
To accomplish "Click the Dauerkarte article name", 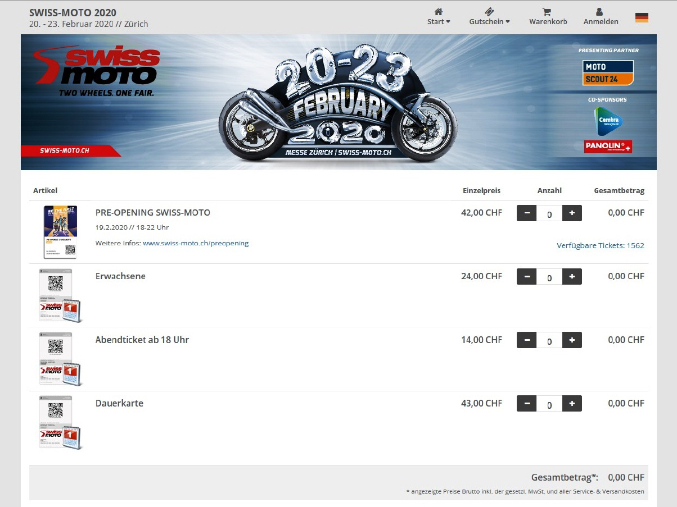I will (x=119, y=403).
